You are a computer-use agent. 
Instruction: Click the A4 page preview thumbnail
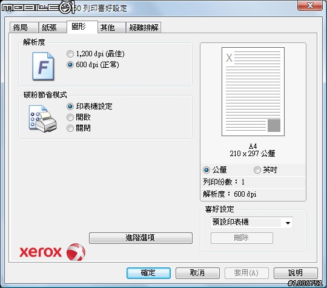253,92
